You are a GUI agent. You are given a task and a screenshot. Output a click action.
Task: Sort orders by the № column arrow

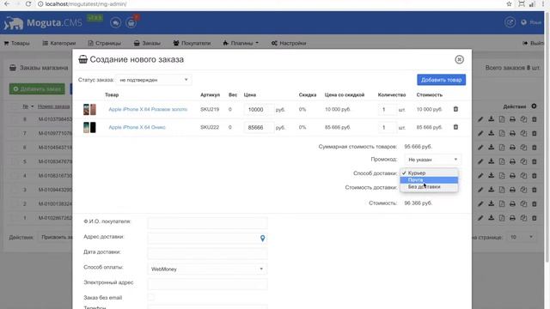[33, 106]
